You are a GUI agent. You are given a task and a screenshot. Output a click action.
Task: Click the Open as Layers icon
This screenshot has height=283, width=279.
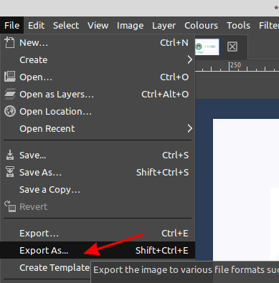10,94
